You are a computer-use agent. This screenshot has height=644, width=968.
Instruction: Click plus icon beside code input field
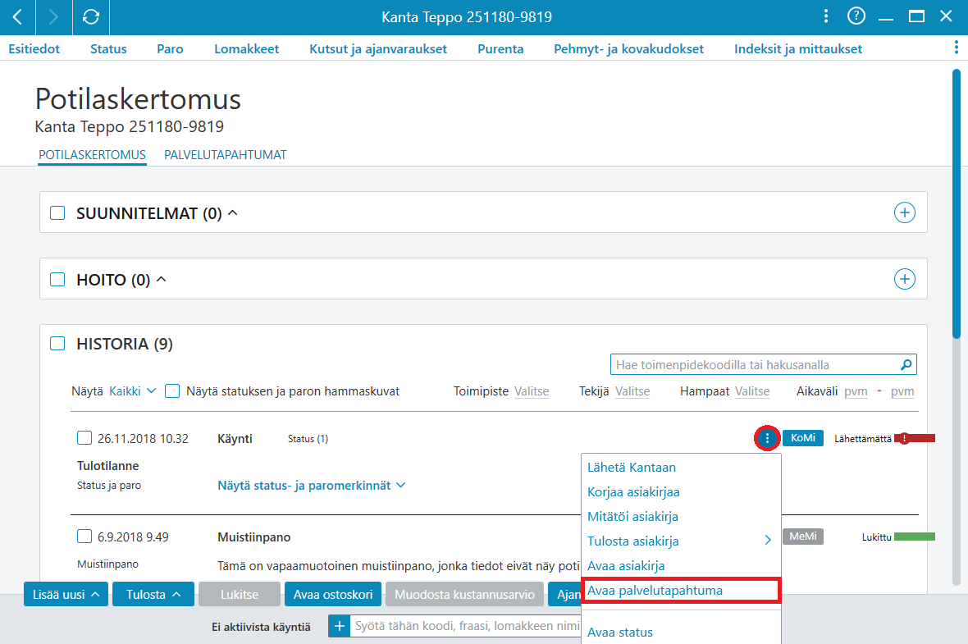click(x=339, y=626)
